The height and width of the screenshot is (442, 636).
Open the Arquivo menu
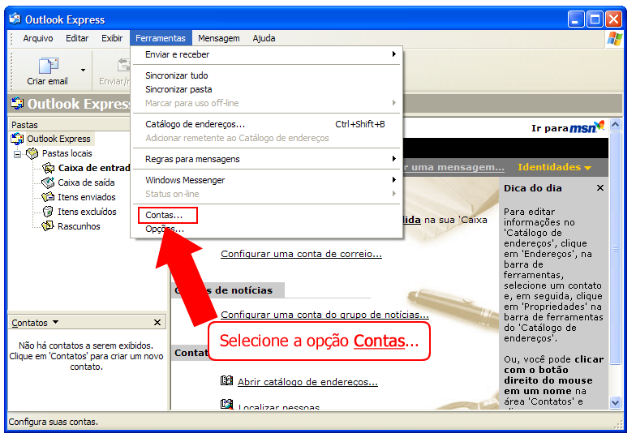click(x=37, y=38)
